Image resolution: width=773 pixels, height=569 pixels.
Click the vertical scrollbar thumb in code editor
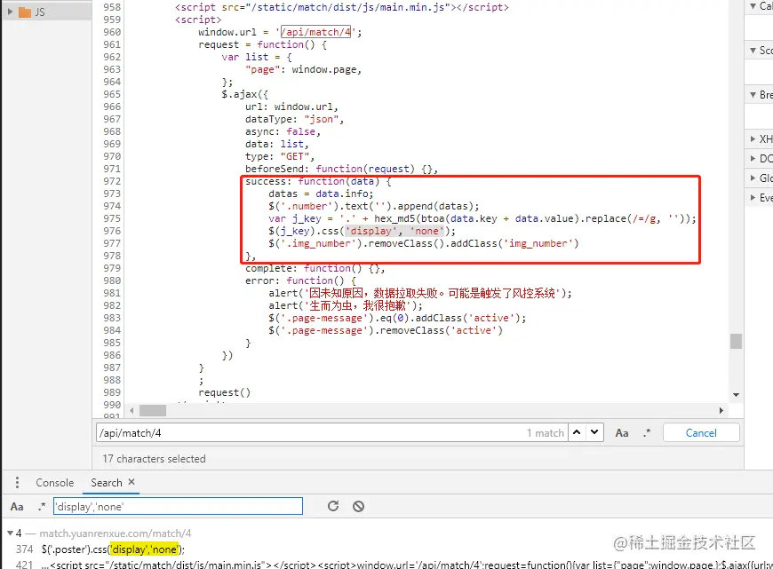click(736, 341)
